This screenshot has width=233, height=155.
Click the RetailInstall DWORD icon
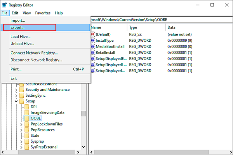[x=92, y=53]
